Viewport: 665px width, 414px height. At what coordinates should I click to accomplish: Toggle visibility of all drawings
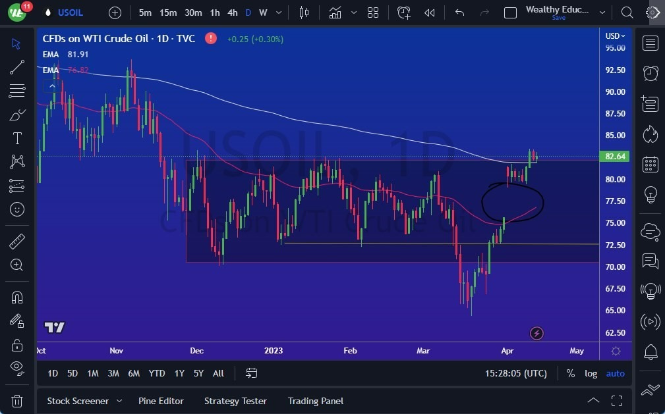coord(16,368)
